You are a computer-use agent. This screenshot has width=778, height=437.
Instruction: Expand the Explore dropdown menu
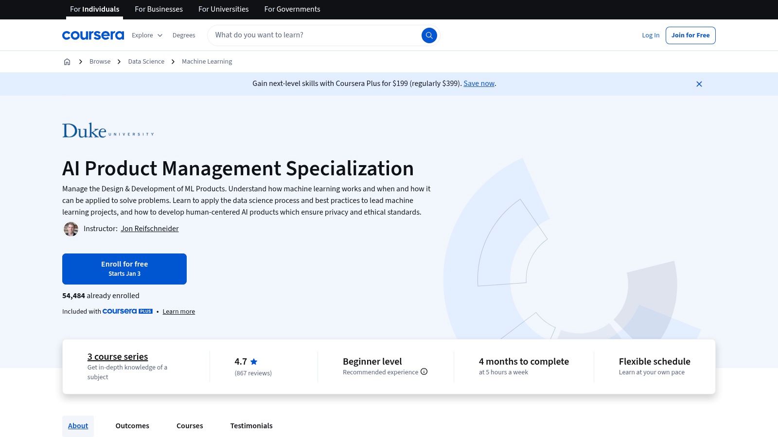pyautogui.click(x=147, y=35)
